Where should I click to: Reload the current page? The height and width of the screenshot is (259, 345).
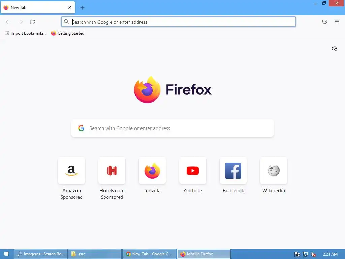pos(32,22)
